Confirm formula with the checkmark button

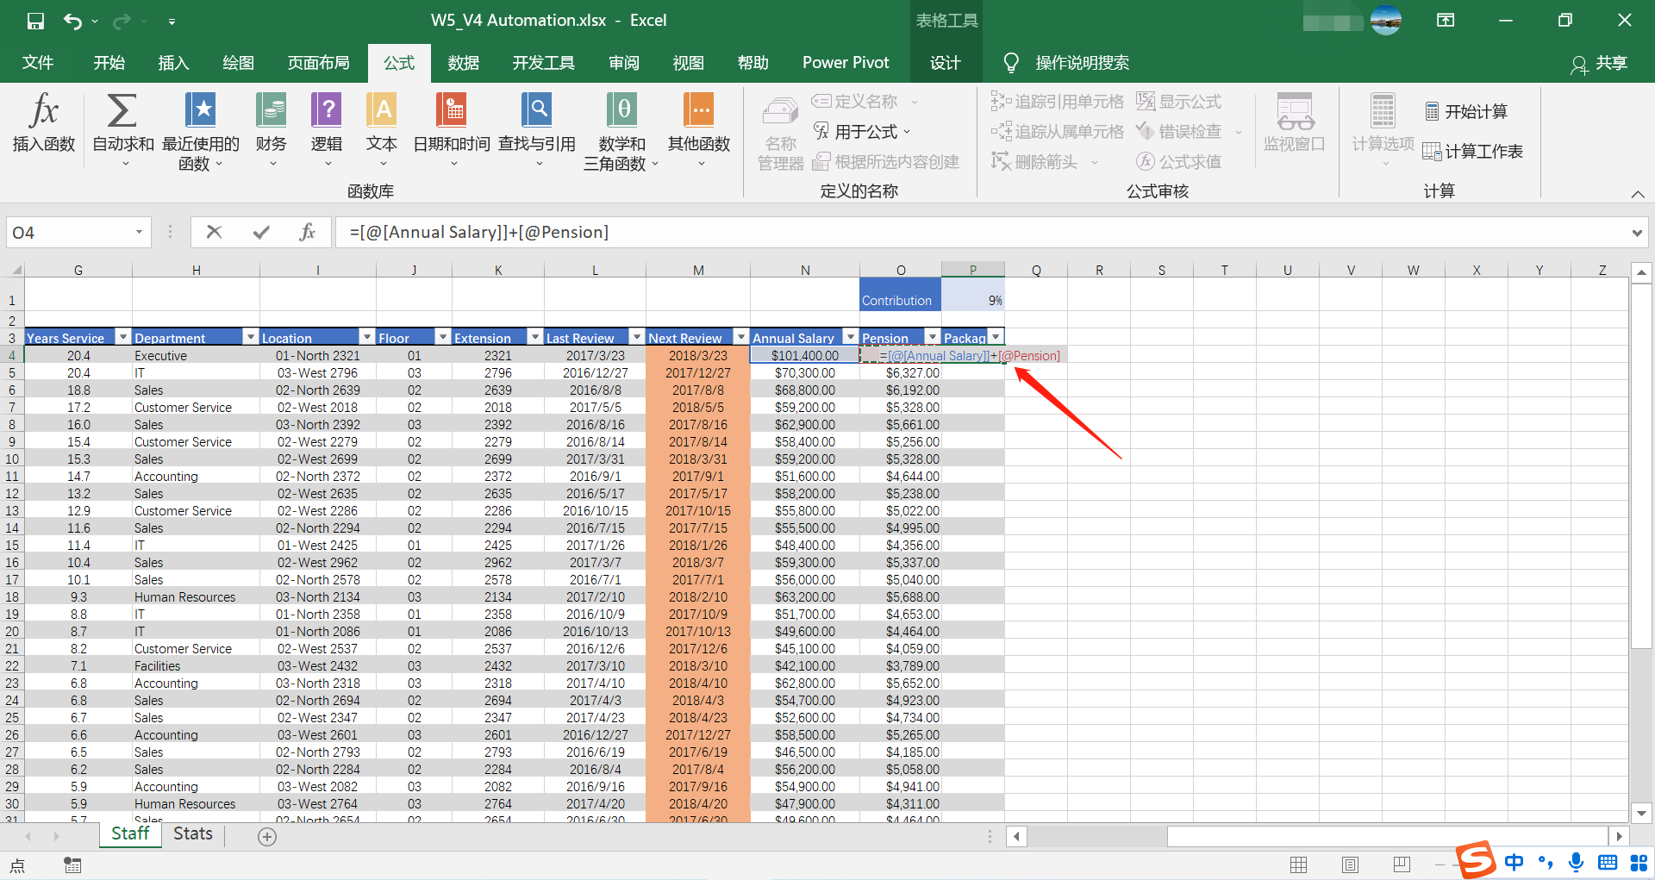[261, 232]
